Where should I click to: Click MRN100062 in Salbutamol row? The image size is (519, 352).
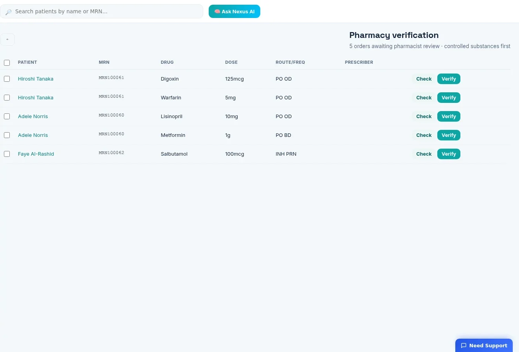tap(111, 153)
